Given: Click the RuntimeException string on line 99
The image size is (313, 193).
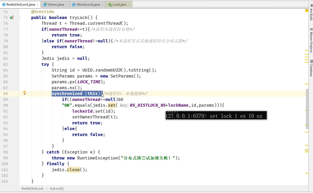Looking at the screenshot, I should [x=148, y=158].
